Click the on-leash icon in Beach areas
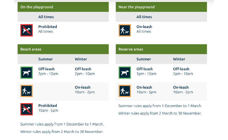Screen dimensions: 228x140 click(26, 91)
